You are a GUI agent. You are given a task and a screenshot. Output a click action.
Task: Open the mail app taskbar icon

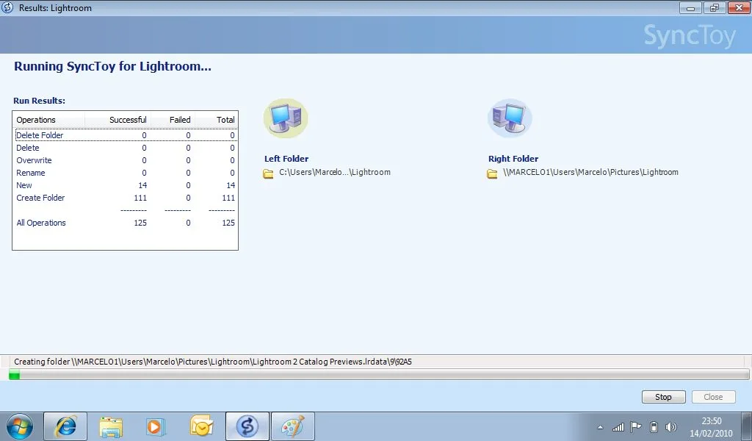(x=201, y=426)
